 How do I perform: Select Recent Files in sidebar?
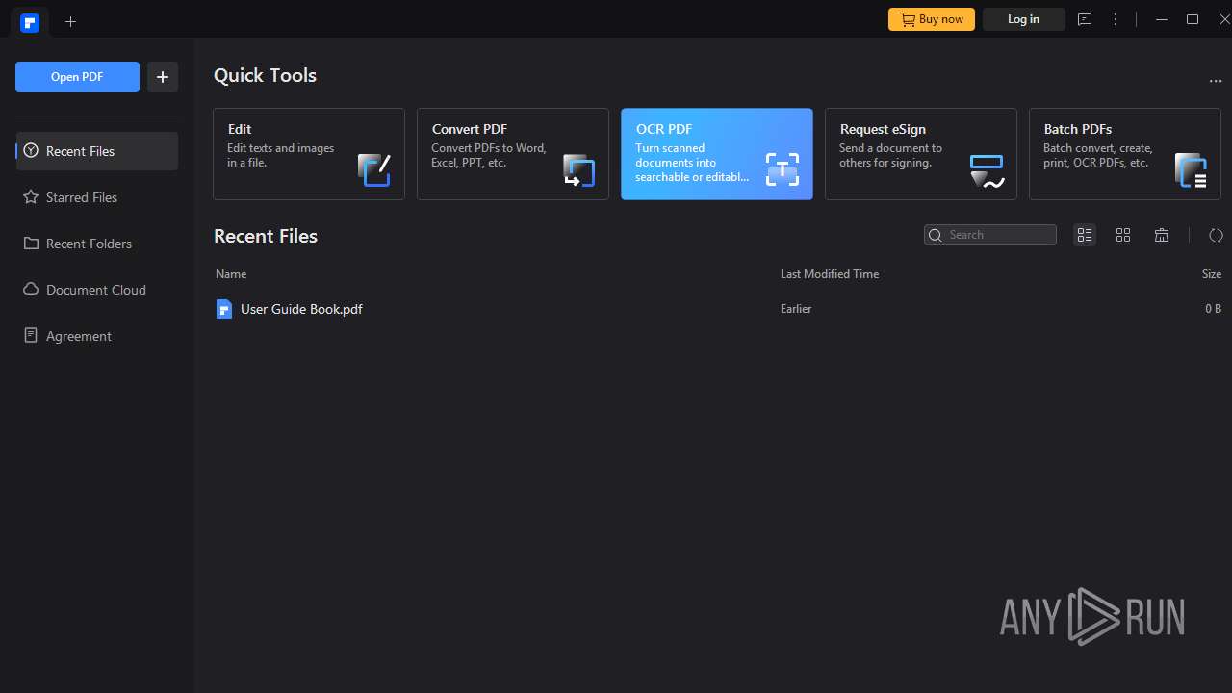(97, 151)
